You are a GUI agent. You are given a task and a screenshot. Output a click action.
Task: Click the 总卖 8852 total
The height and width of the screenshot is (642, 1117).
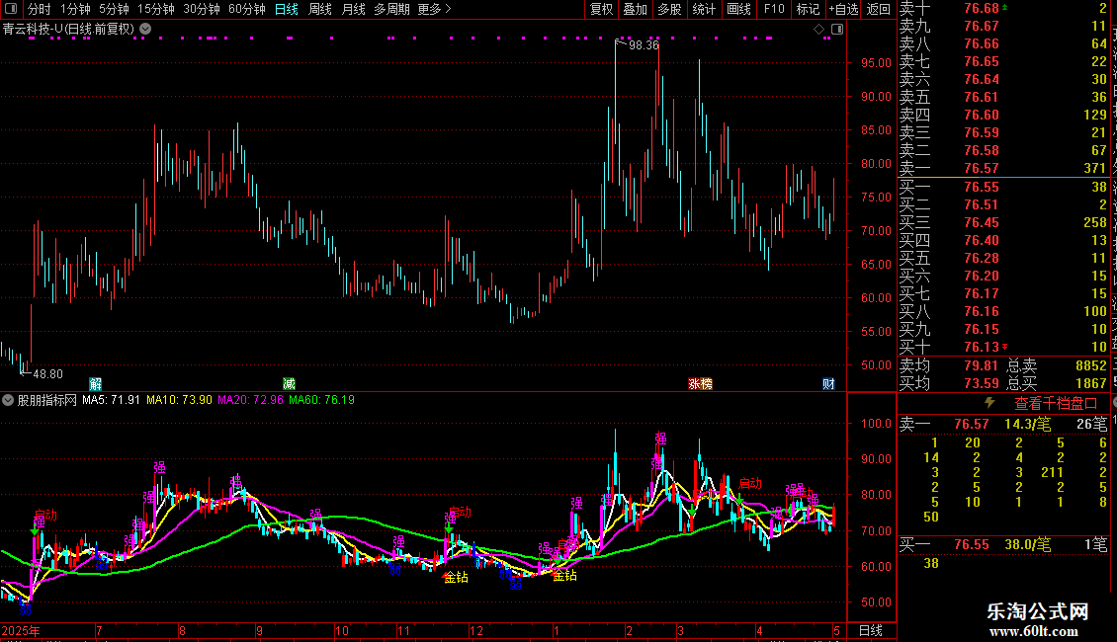[x=1090, y=365]
